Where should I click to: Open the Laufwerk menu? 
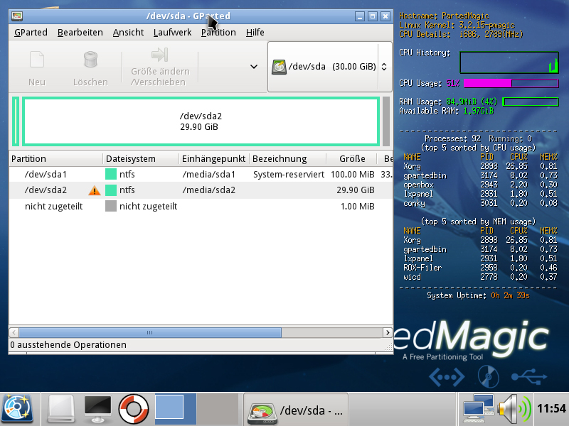[172, 32]
